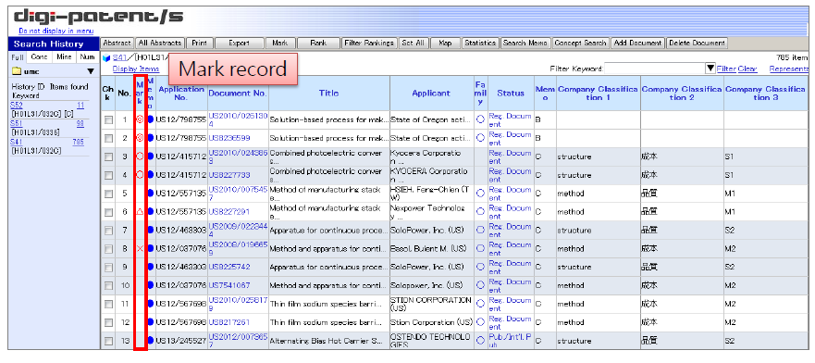Open the family circle icon for US8227291
815x363 pixels.
480,212
